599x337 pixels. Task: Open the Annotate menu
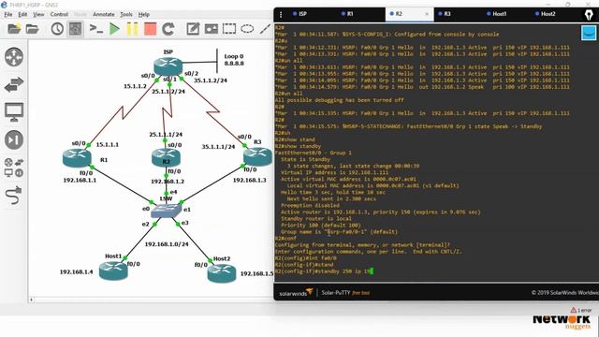point(104,14)
